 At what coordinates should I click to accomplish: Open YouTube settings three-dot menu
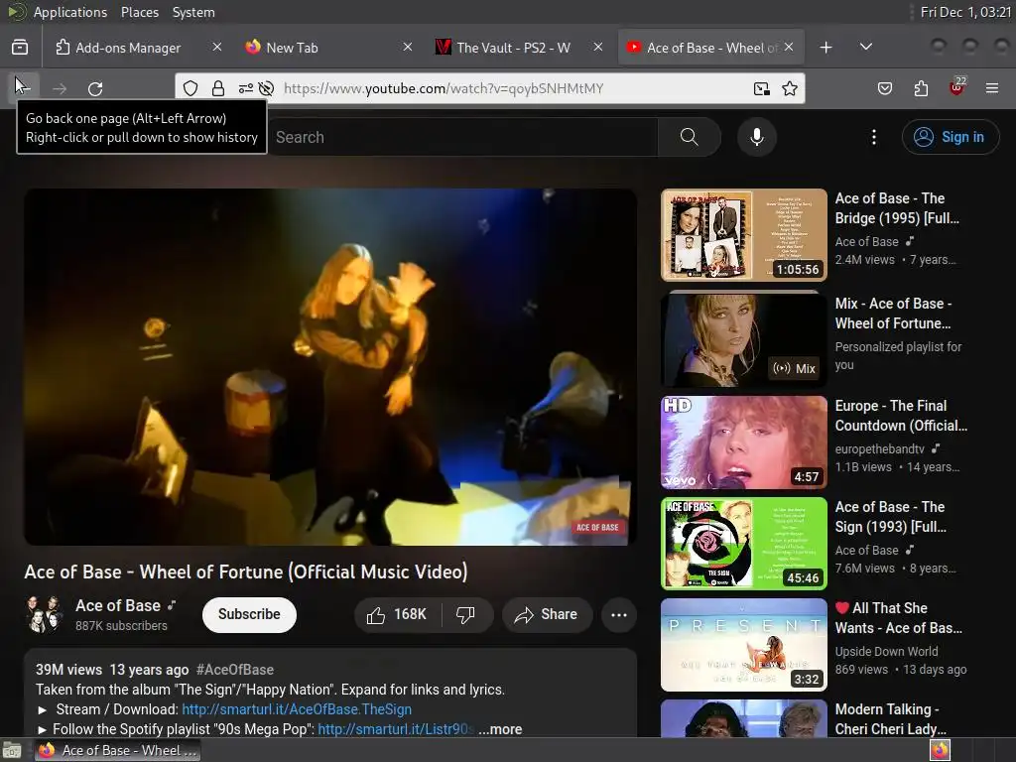point(873,137)
